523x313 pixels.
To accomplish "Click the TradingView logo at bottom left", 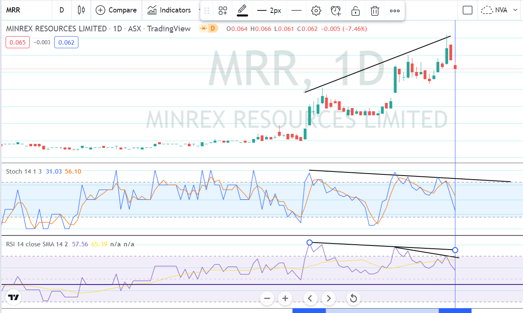I will 14,298.
